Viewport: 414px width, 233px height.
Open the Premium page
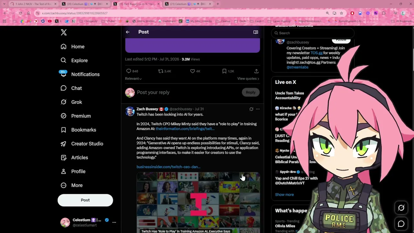[x=76, y=116]
